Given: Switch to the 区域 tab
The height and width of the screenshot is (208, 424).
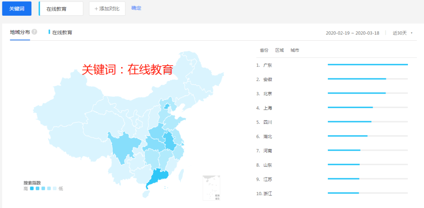Looking at the screenshot, I should click(x=280, y=50).
